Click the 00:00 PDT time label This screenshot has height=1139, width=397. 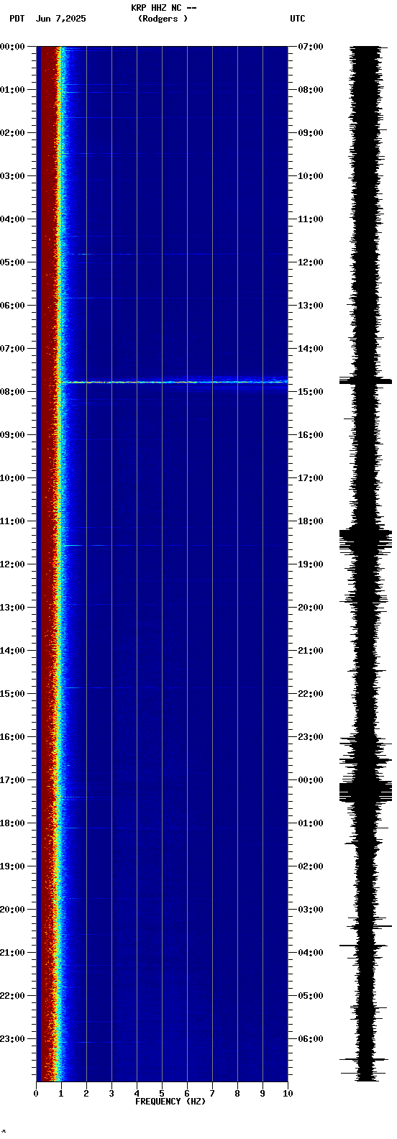click(x=12, y=47)
